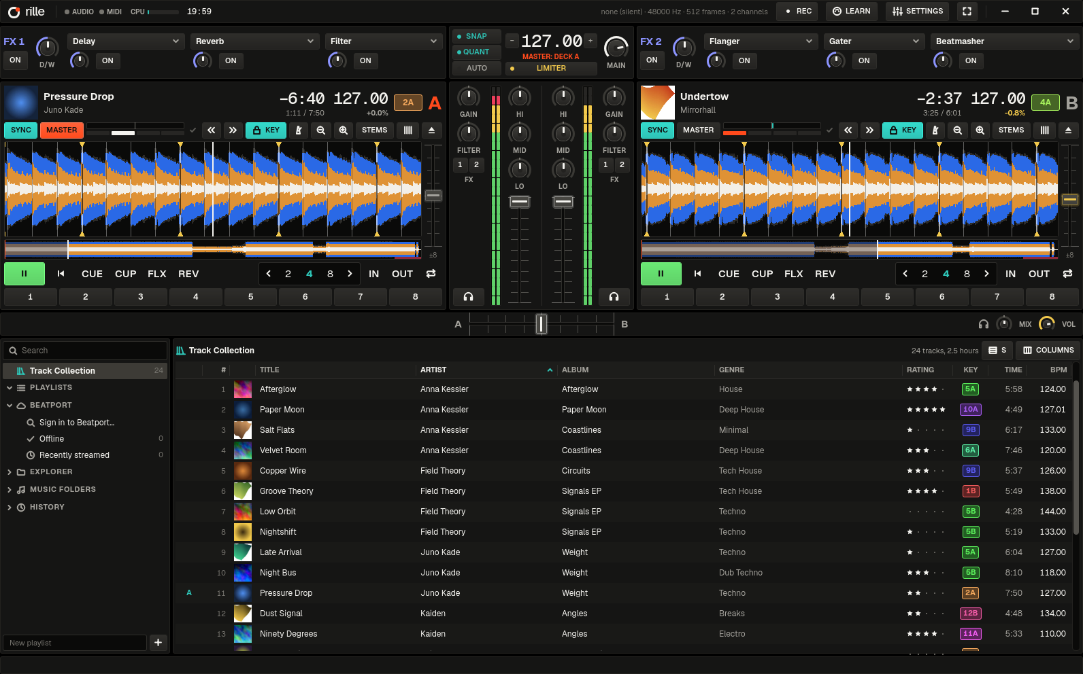Toggle Deck B headphone cue
Viewport: 1083px width, 674px height.
(614, 296)
